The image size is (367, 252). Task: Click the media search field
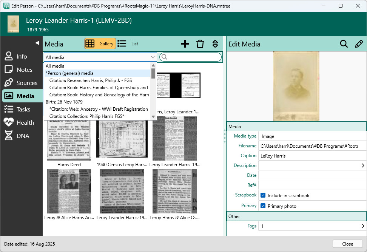[x=191, y=57]
